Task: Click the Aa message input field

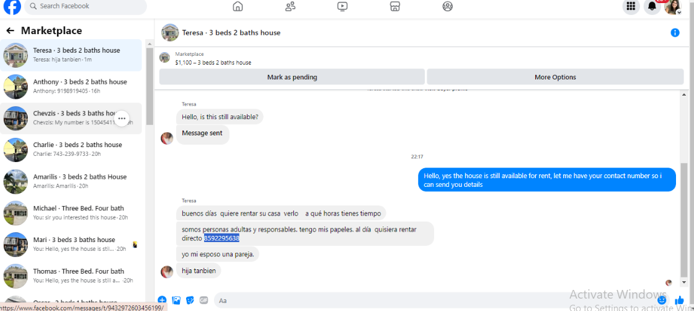Action: pos(434,300)
